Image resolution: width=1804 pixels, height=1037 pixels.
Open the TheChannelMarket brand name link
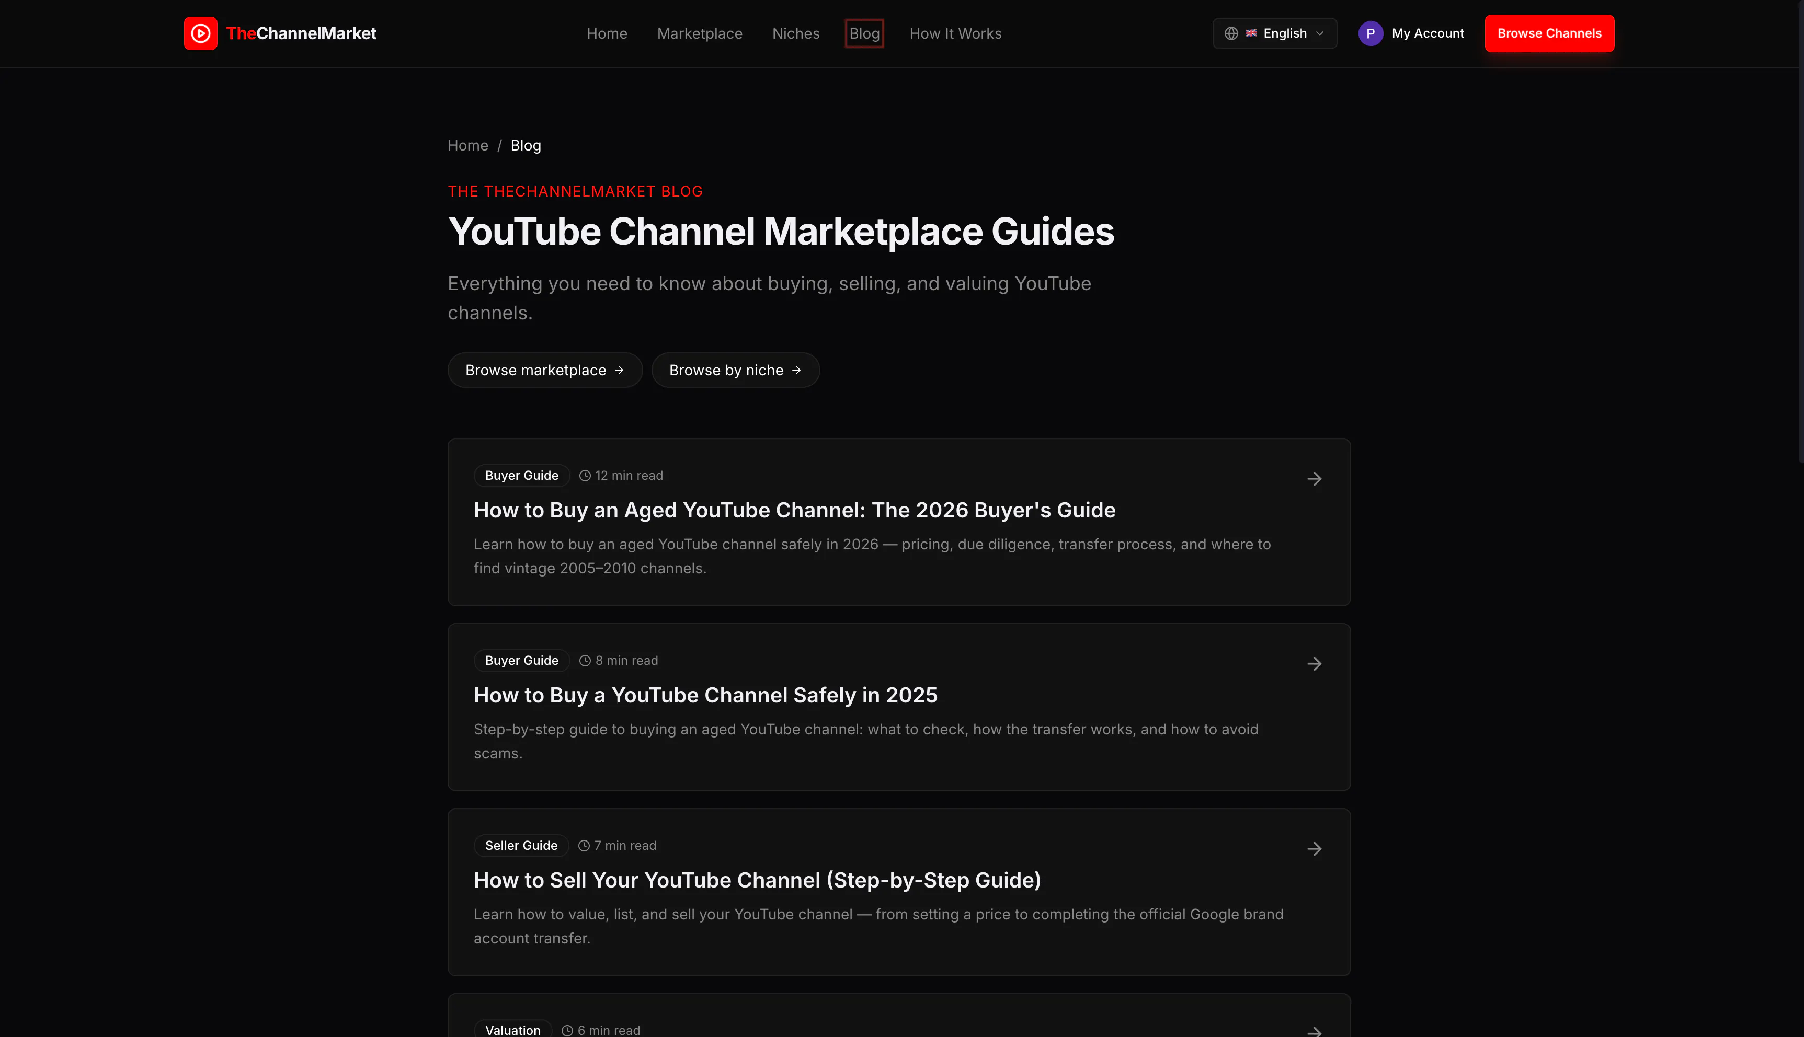pos(301,33)
